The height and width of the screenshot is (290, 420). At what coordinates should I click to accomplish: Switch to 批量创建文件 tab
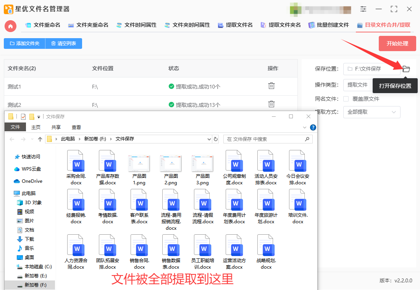coord(329,25)
